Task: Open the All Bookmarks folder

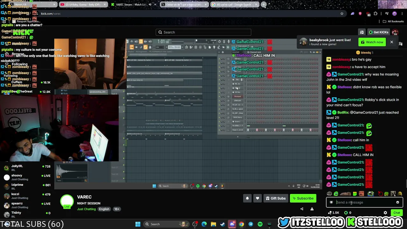Action: click(393, 21)
